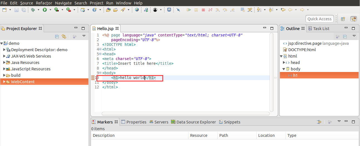The width and height of the screenshot is (360, 146).
Task: Click Collapse All in Project Explorer
Action: point(57,36)
